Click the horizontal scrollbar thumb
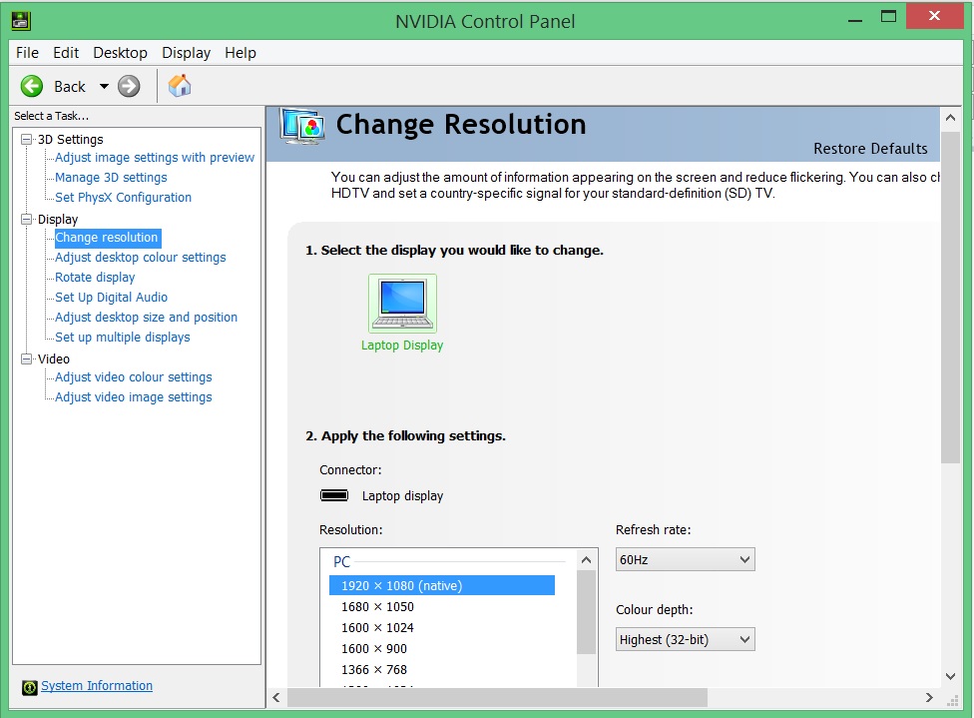 pos(497,697)
